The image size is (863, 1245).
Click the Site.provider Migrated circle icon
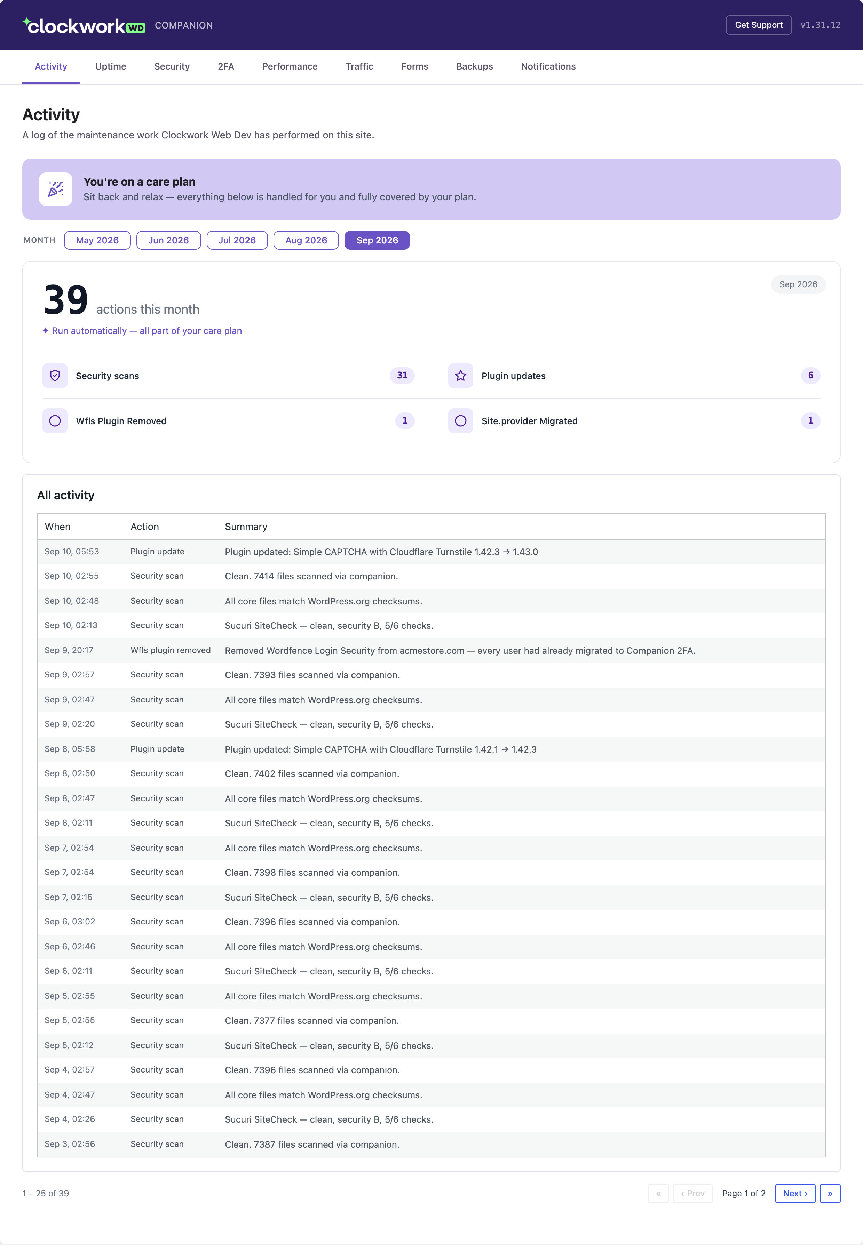pos(461,421)
